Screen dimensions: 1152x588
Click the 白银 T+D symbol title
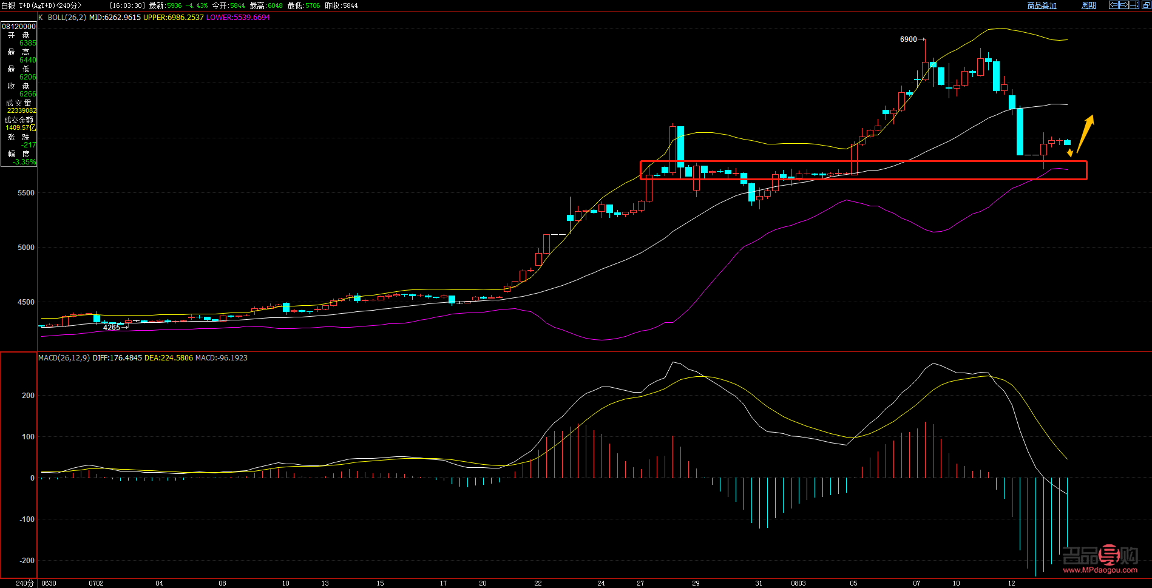tap(41, 5)
